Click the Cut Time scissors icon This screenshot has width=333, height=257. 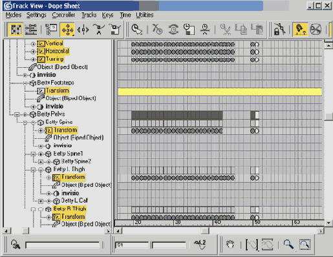pos(225,29)
